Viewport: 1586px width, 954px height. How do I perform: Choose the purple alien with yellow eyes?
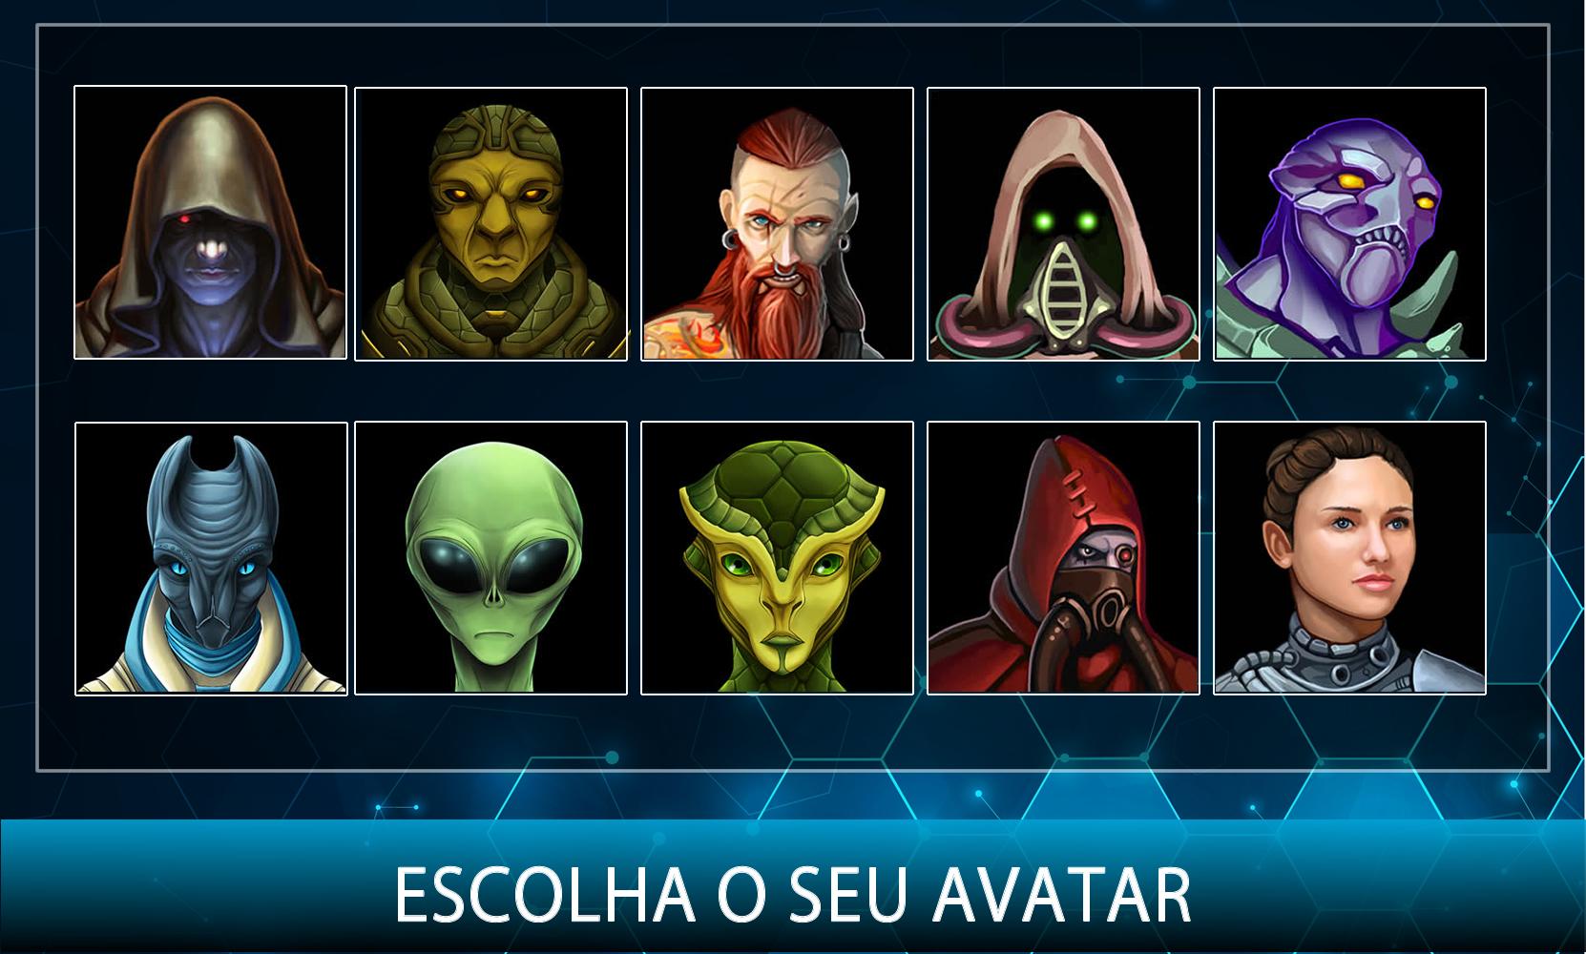tap(1349, 224)
